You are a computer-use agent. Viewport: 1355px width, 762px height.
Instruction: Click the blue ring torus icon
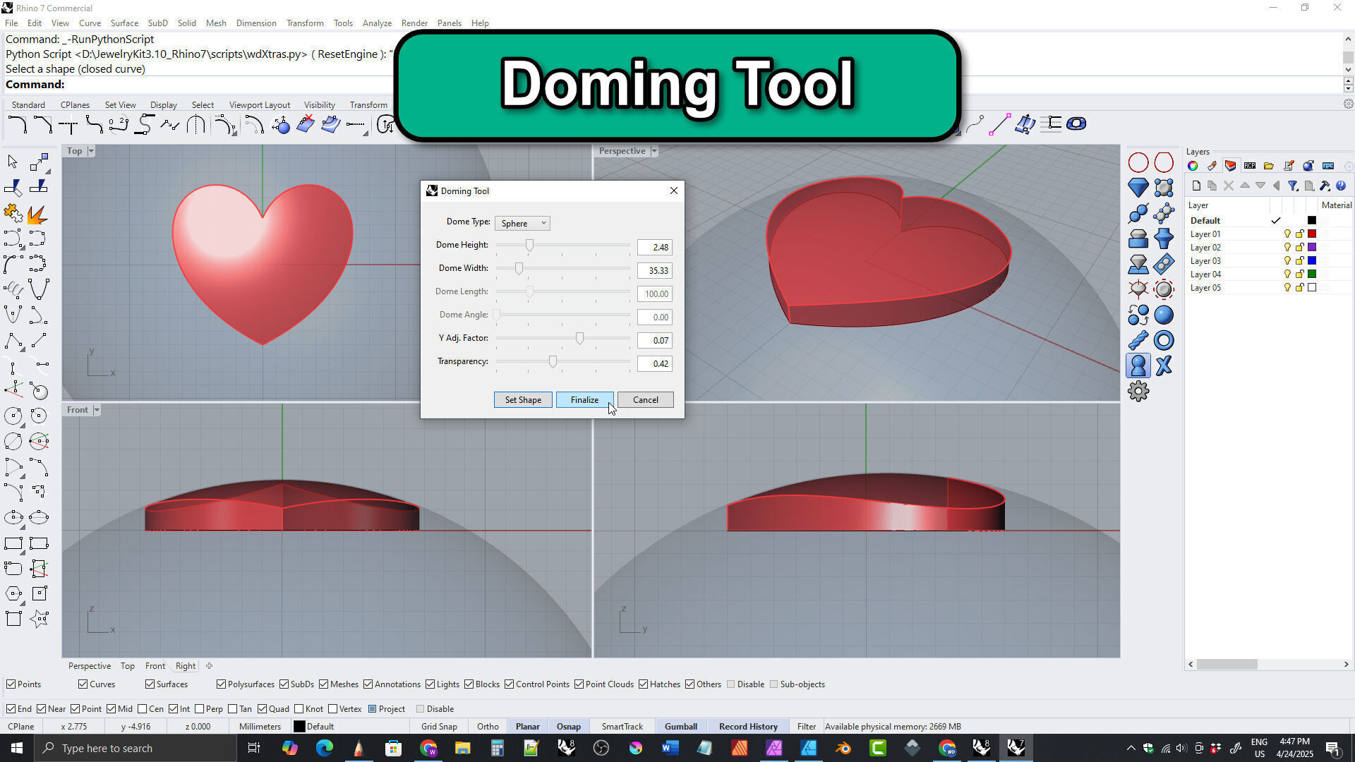click(x=1164, y=341)
